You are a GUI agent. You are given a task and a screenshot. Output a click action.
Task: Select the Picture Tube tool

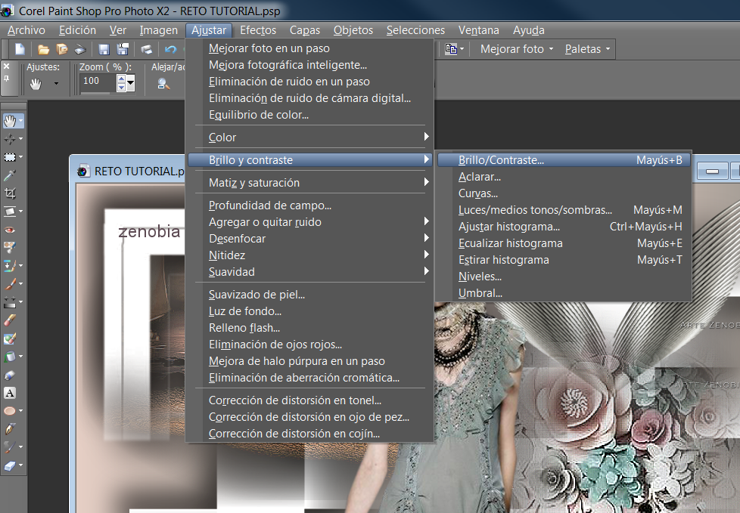pyautogui.click(x=9, y=375)
